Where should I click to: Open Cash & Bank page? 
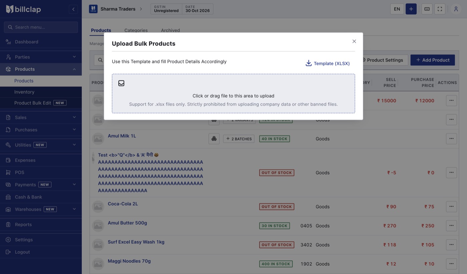41,197
